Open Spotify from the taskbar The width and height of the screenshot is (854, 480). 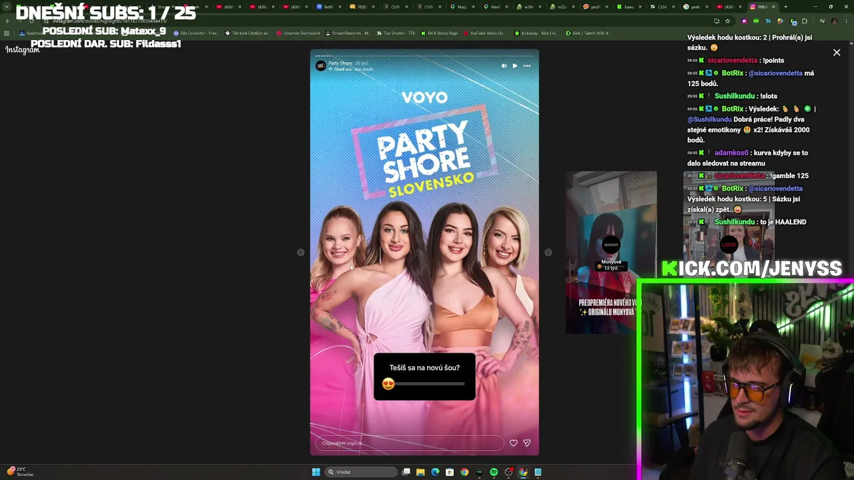coord(494,472)
